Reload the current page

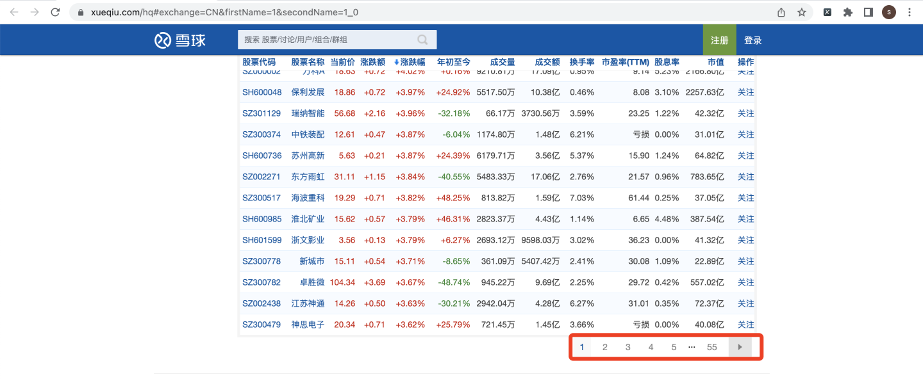55,12
